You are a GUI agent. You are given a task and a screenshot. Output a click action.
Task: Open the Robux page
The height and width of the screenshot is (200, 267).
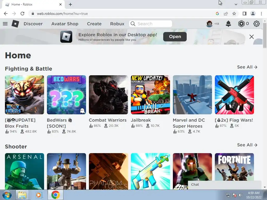pyautogui.click(x=117, y=24)
